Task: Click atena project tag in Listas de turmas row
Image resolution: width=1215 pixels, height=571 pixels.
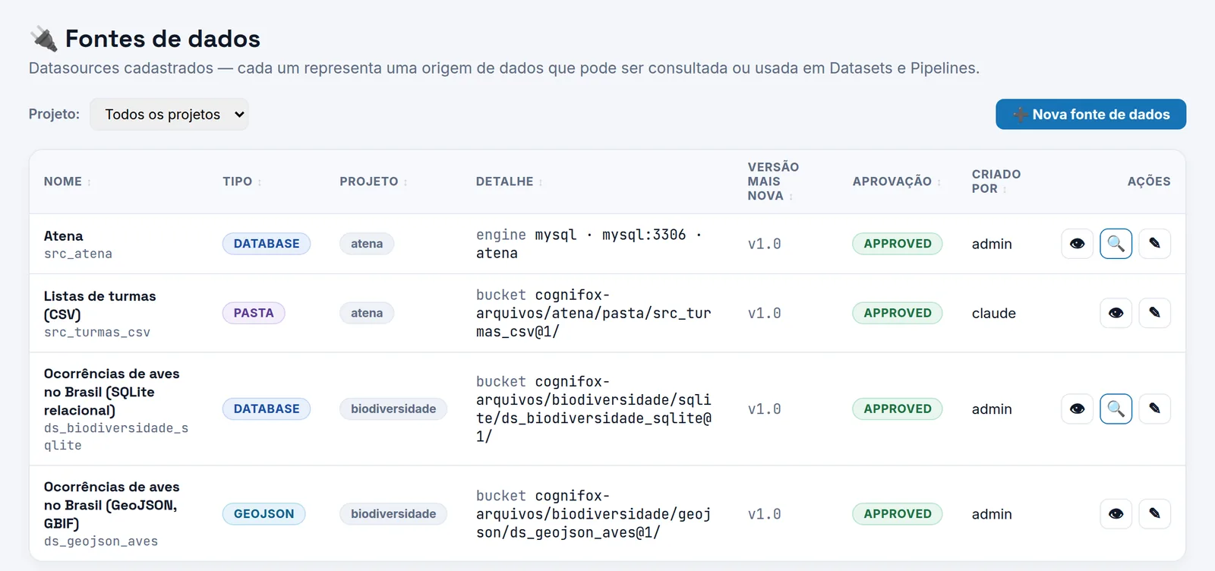Action: (367, 313)
